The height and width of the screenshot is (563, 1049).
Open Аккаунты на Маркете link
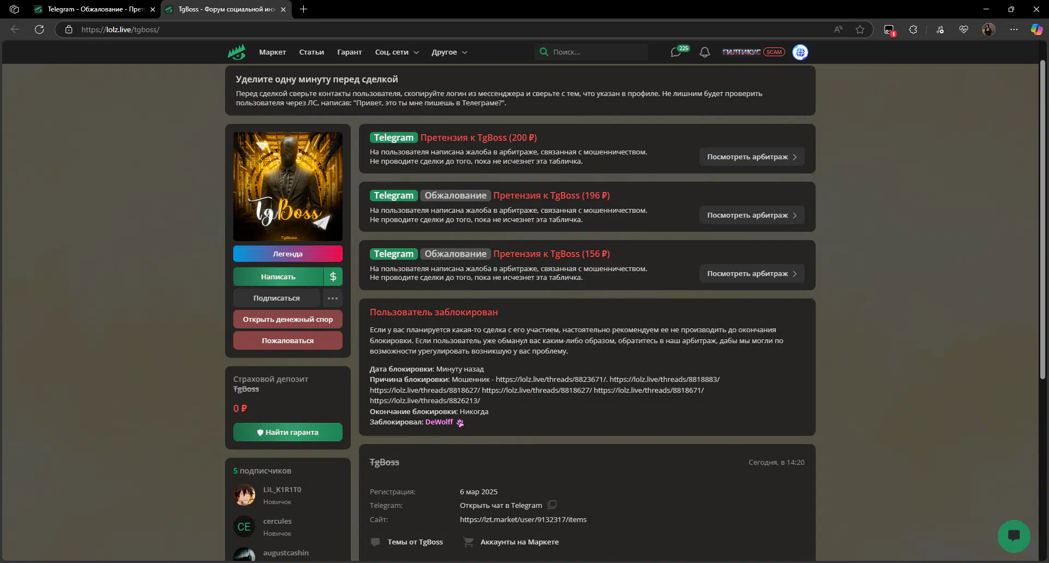pyautogui.click(x=520, y=542)
